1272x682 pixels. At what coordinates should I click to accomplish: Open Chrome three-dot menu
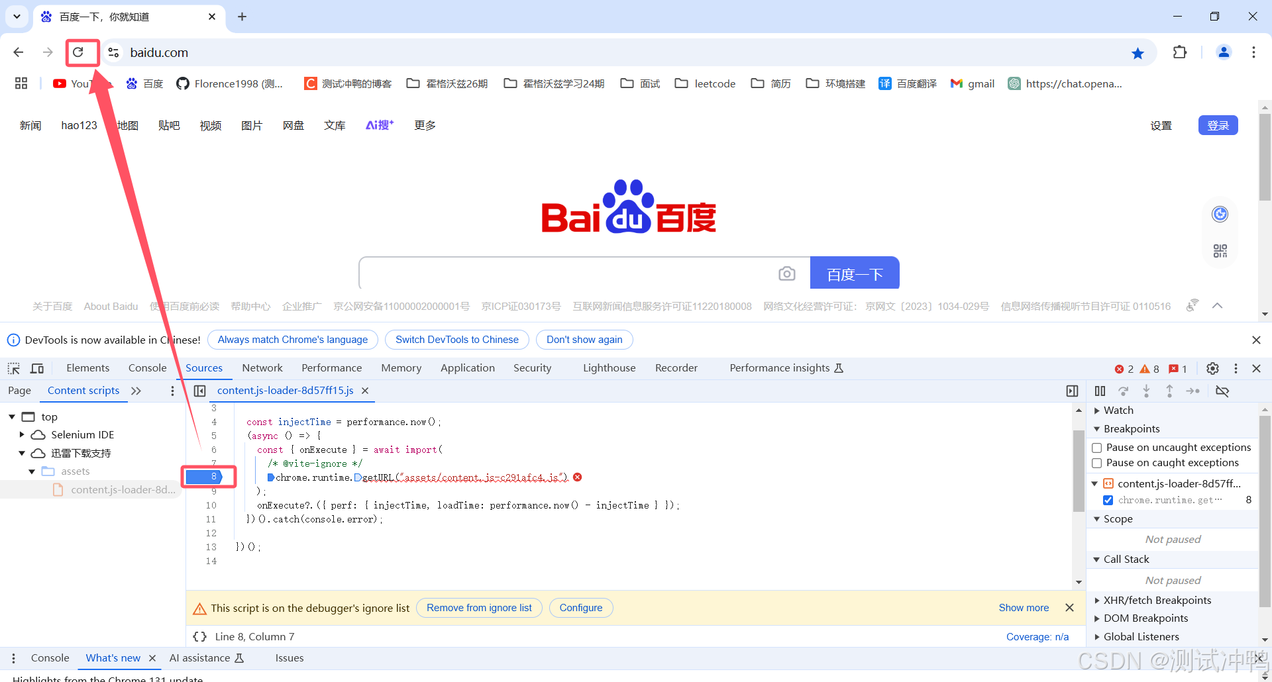(x=1253, y=52)
